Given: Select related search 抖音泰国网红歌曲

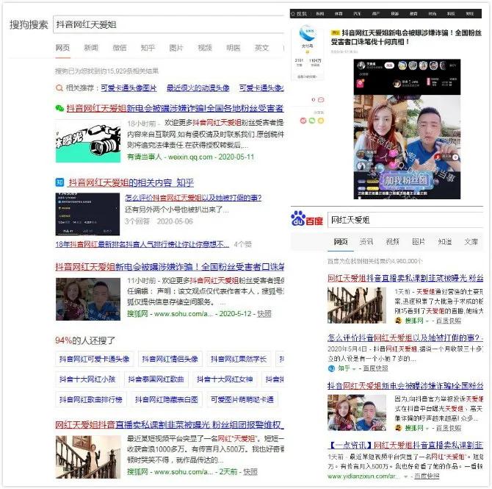Looking at the screenshot, I should click(156, 379).
